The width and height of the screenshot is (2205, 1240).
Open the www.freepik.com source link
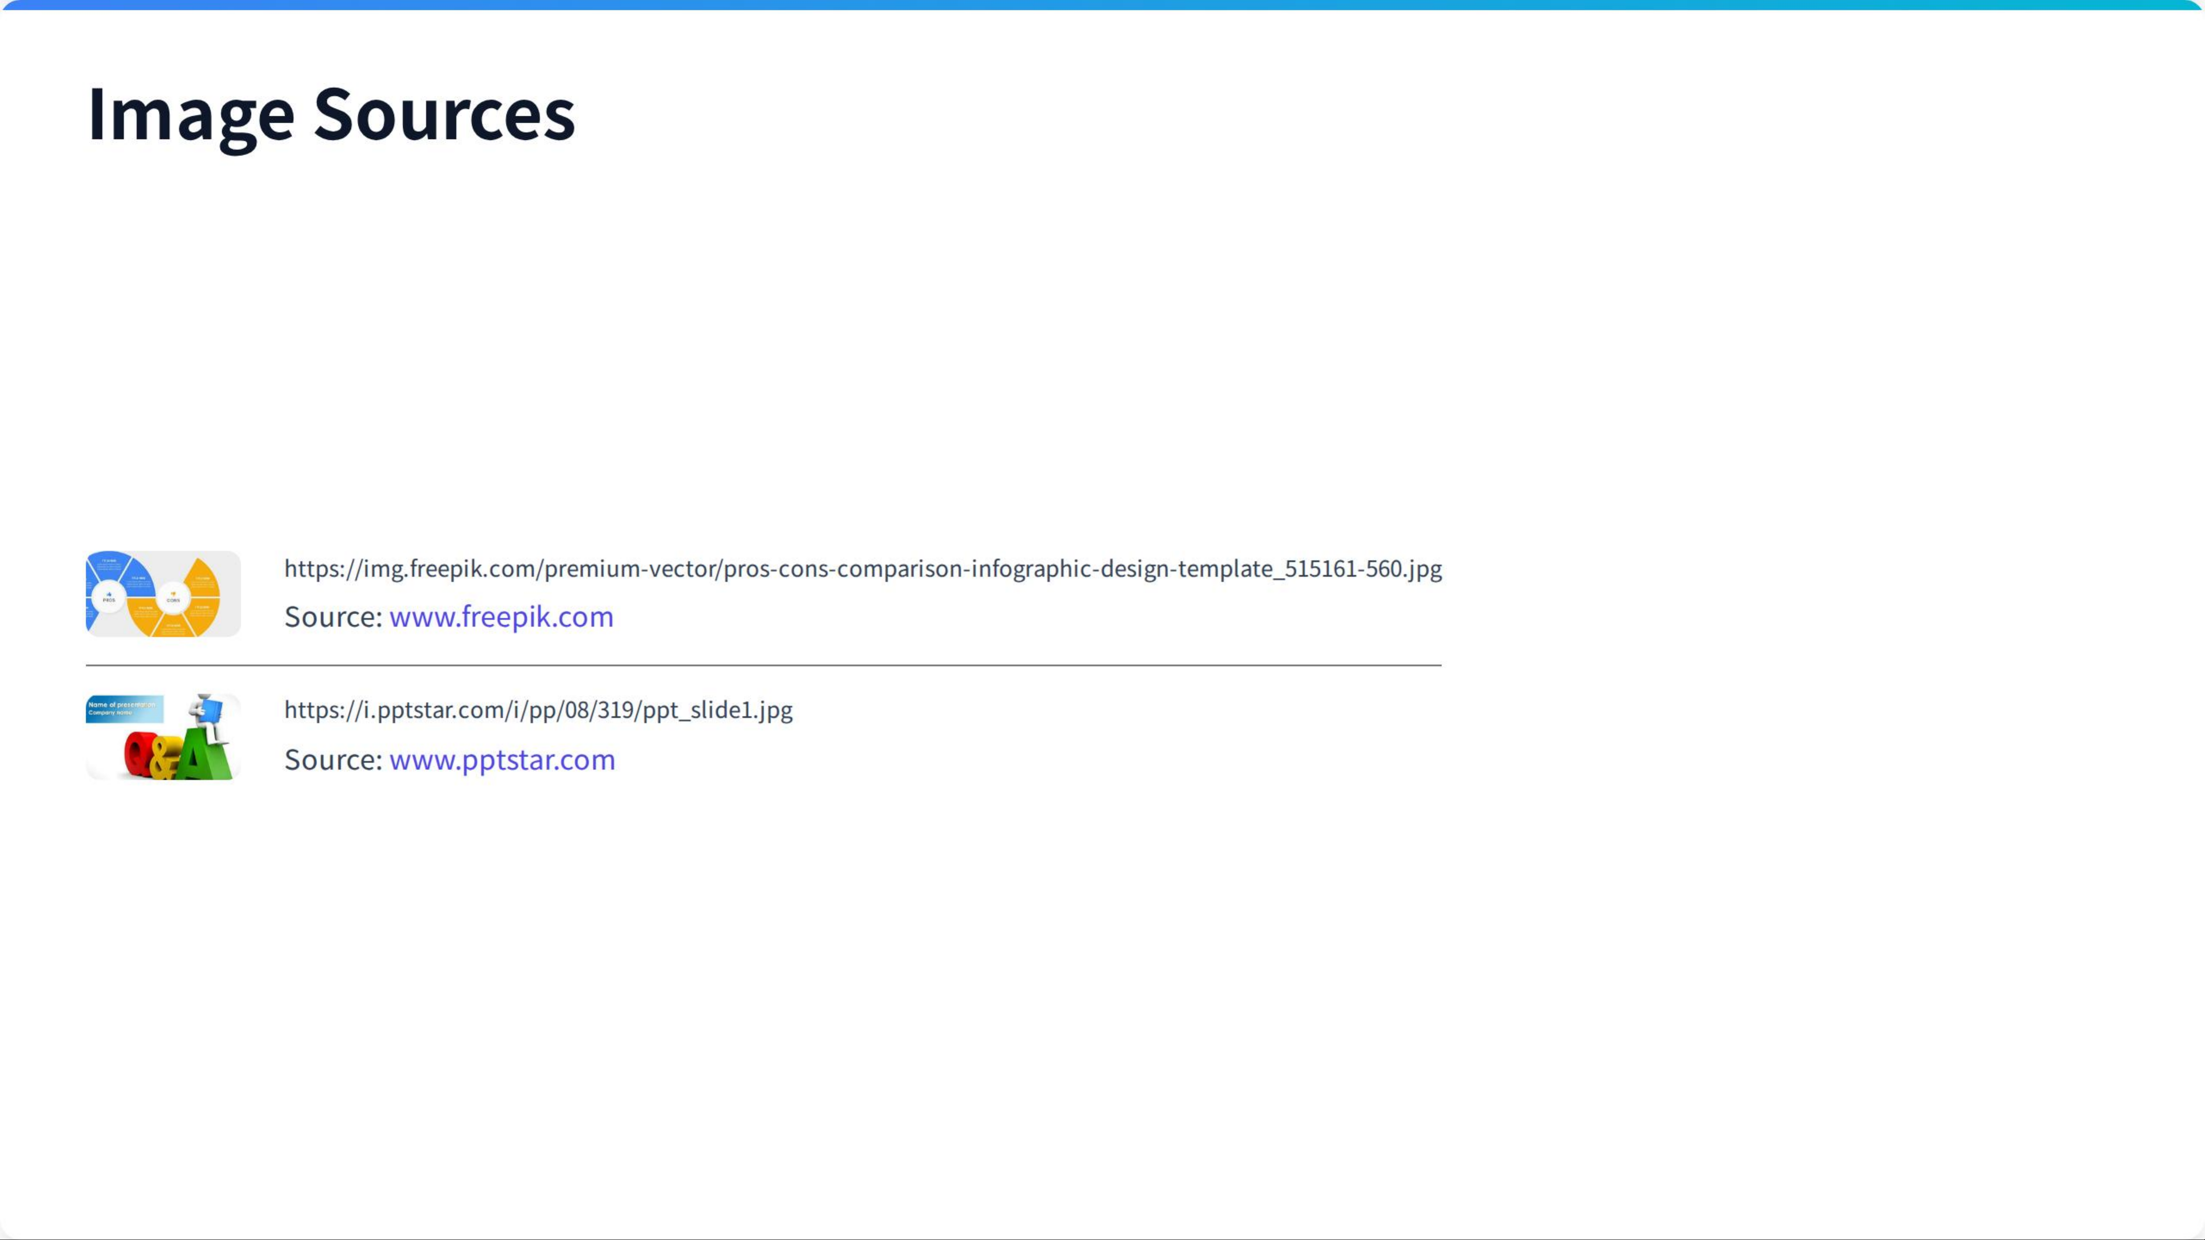coord(501,617)
